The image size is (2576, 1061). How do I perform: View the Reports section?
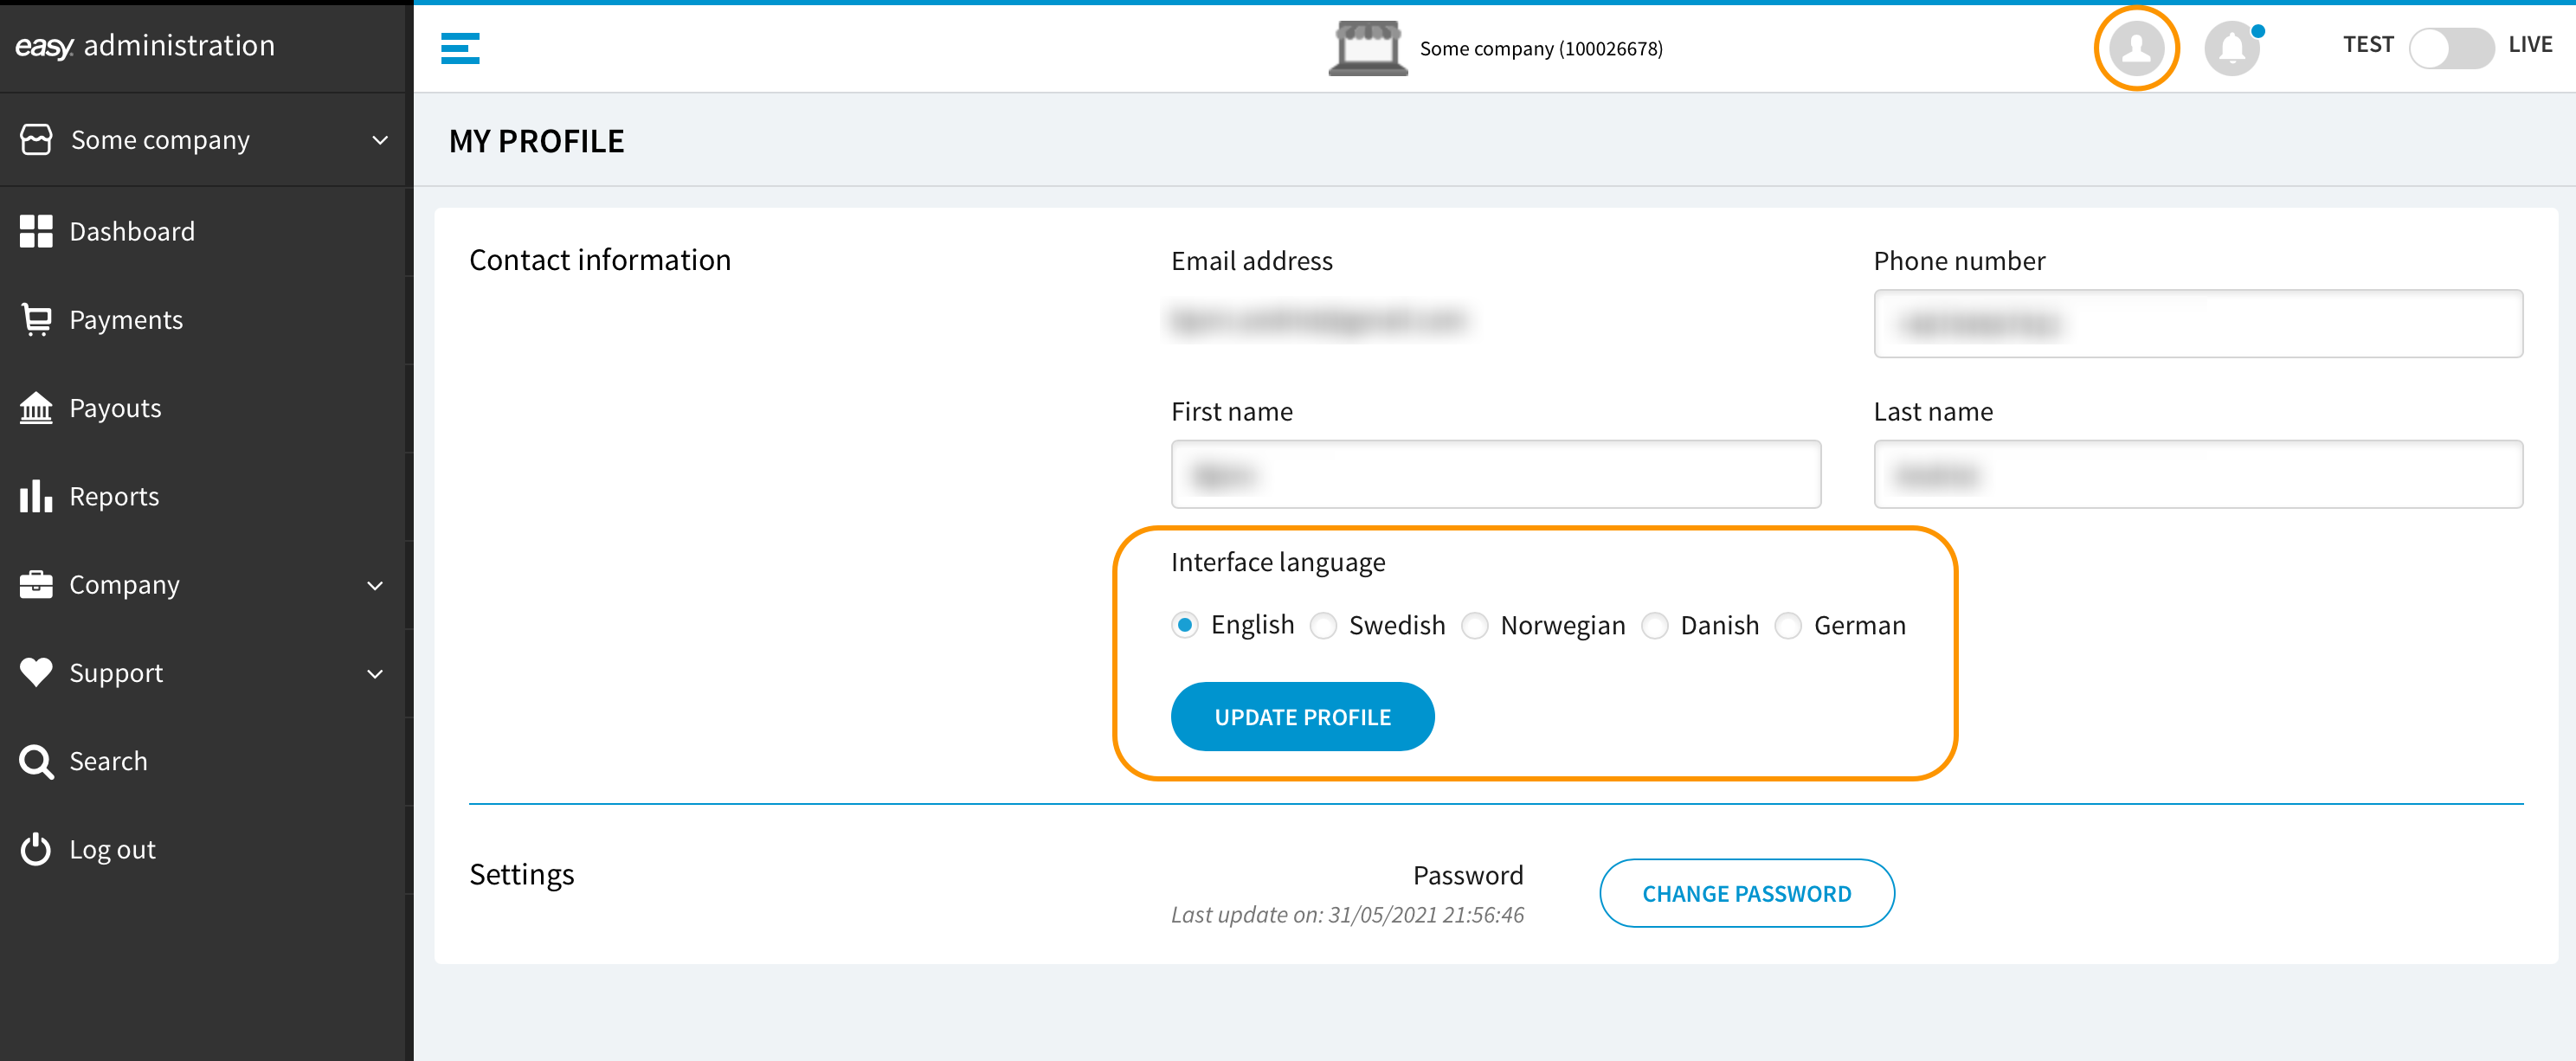click(x=114, y=495)
